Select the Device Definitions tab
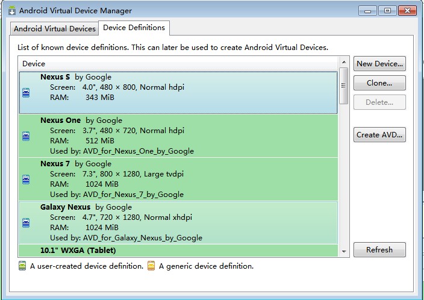Screen dimensions: 424x300 click(x=134, y=28)
